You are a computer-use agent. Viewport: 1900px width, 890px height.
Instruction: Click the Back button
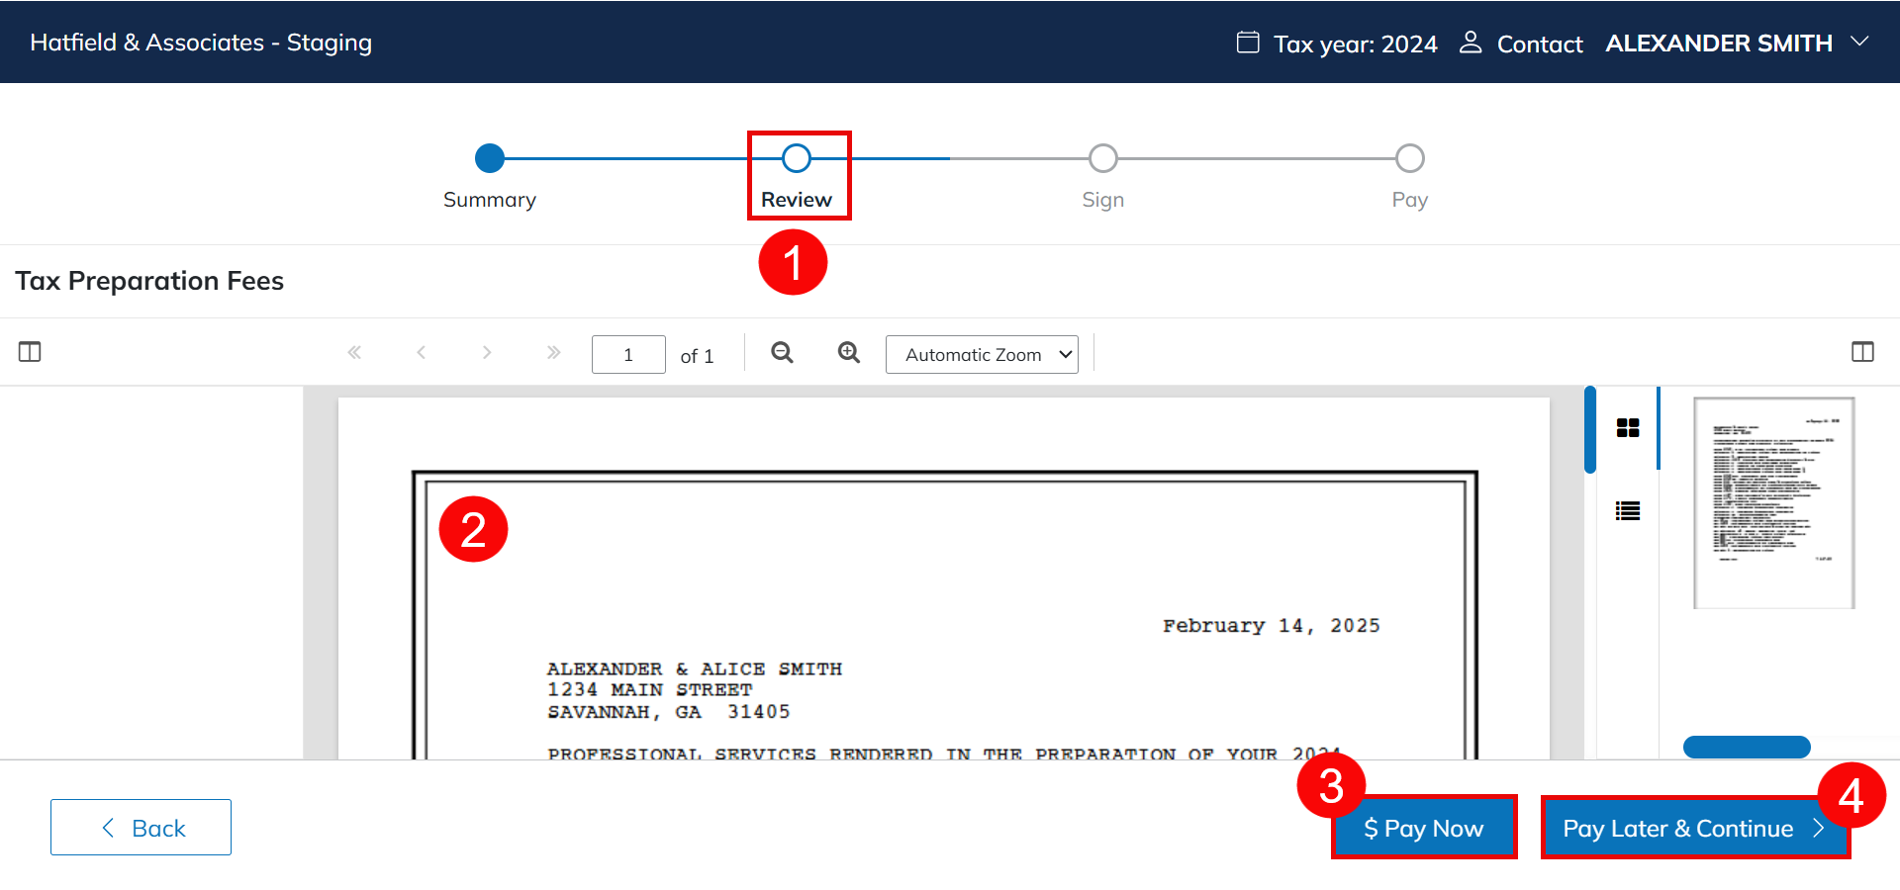click(x=142, y=828)
